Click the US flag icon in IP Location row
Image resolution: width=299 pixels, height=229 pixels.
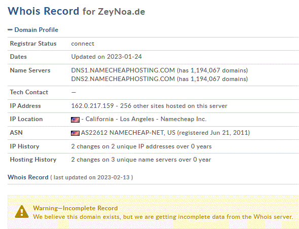[x=75, y=120]
